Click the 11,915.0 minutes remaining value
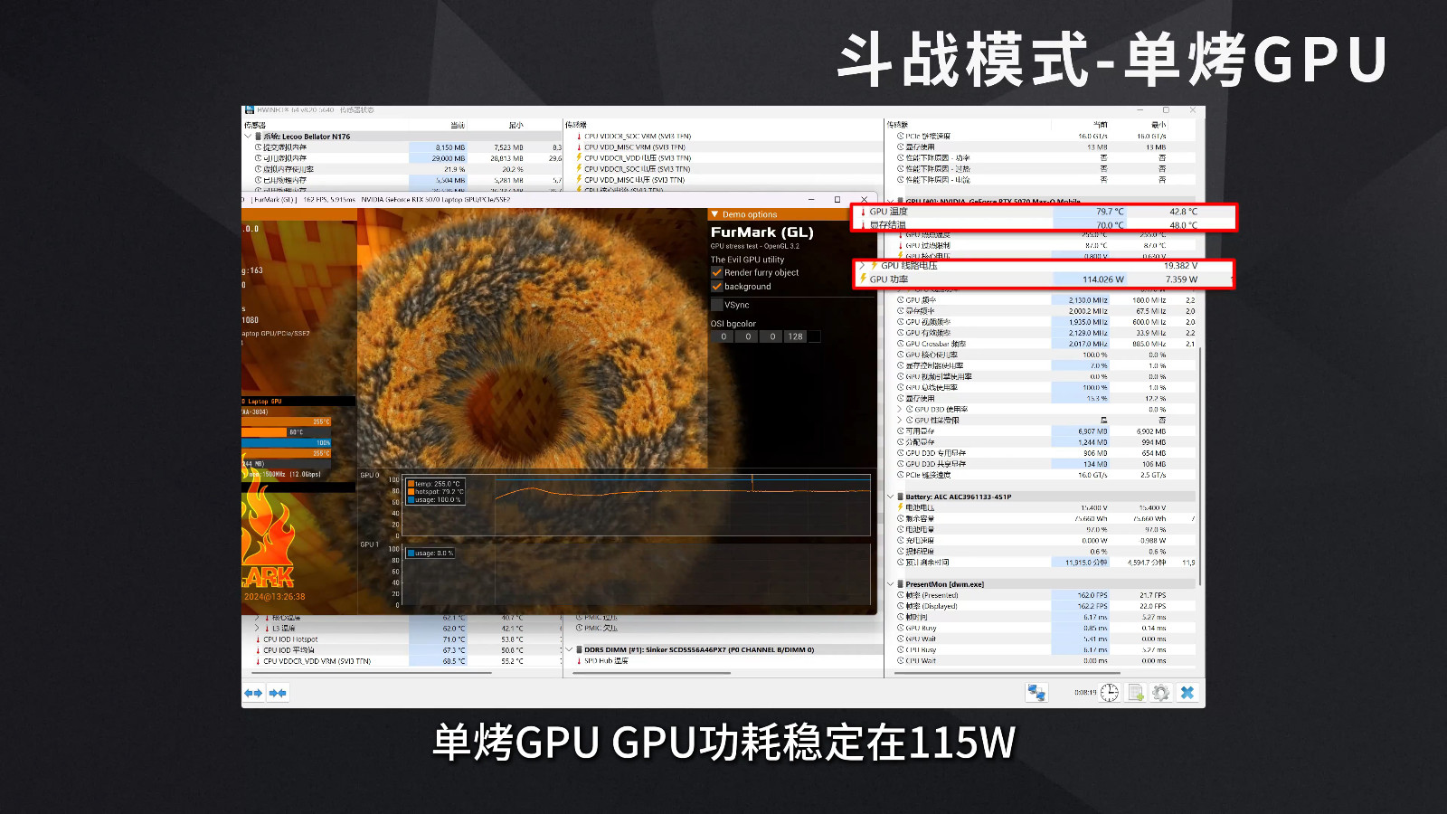 click(1086, 563)
